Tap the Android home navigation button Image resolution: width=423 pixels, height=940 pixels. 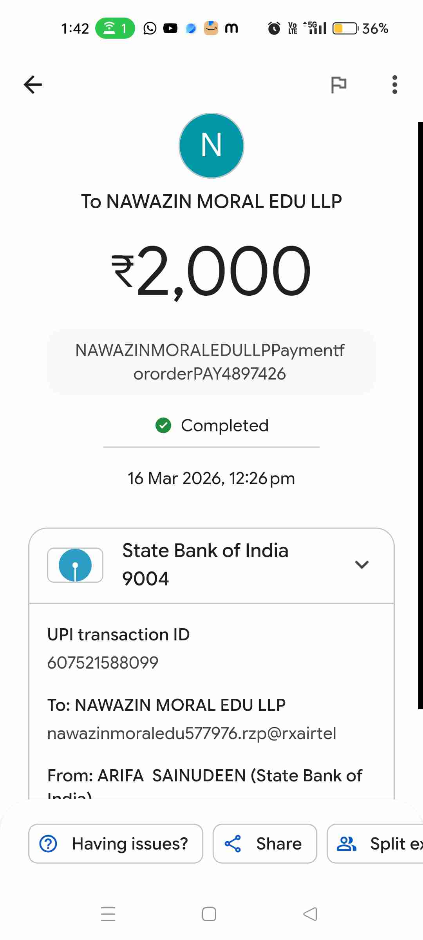209,914
